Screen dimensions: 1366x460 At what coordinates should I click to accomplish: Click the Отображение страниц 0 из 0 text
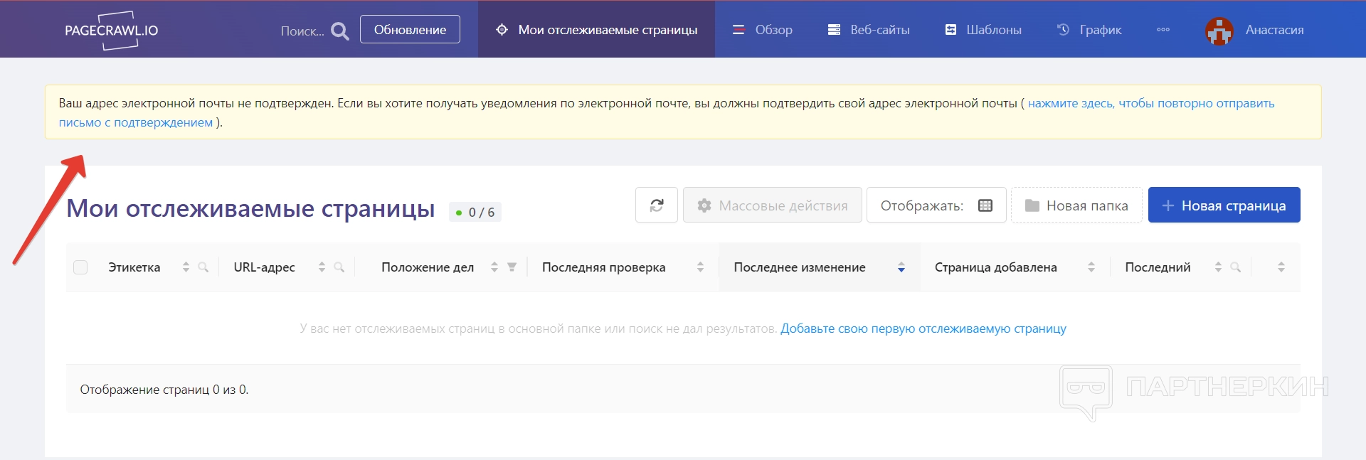(x=164, y=390)
